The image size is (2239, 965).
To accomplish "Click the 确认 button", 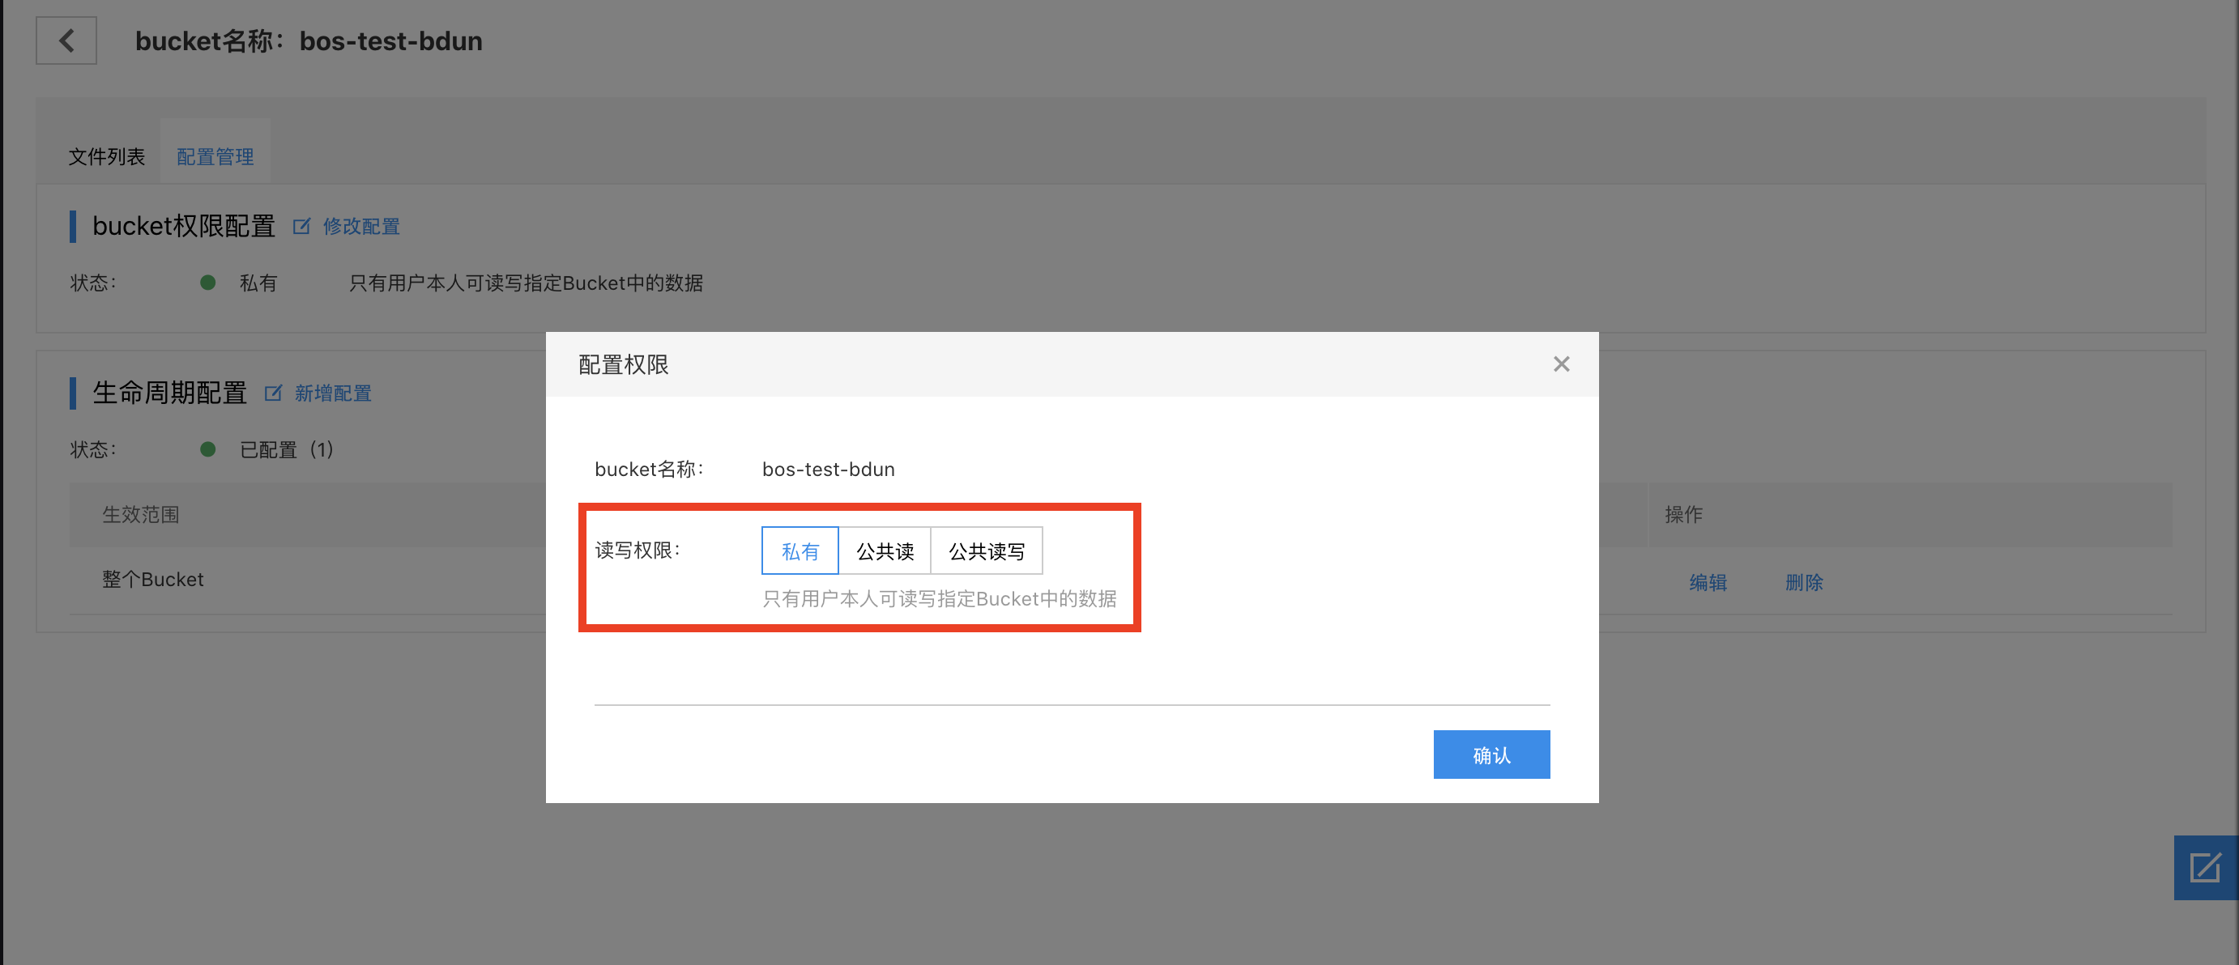I will [x=1491, y=755].
